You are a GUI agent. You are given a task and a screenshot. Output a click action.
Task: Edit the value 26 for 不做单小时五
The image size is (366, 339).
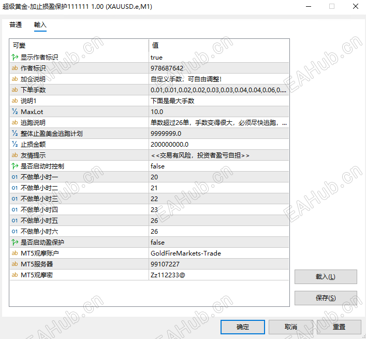click(218, 221)
